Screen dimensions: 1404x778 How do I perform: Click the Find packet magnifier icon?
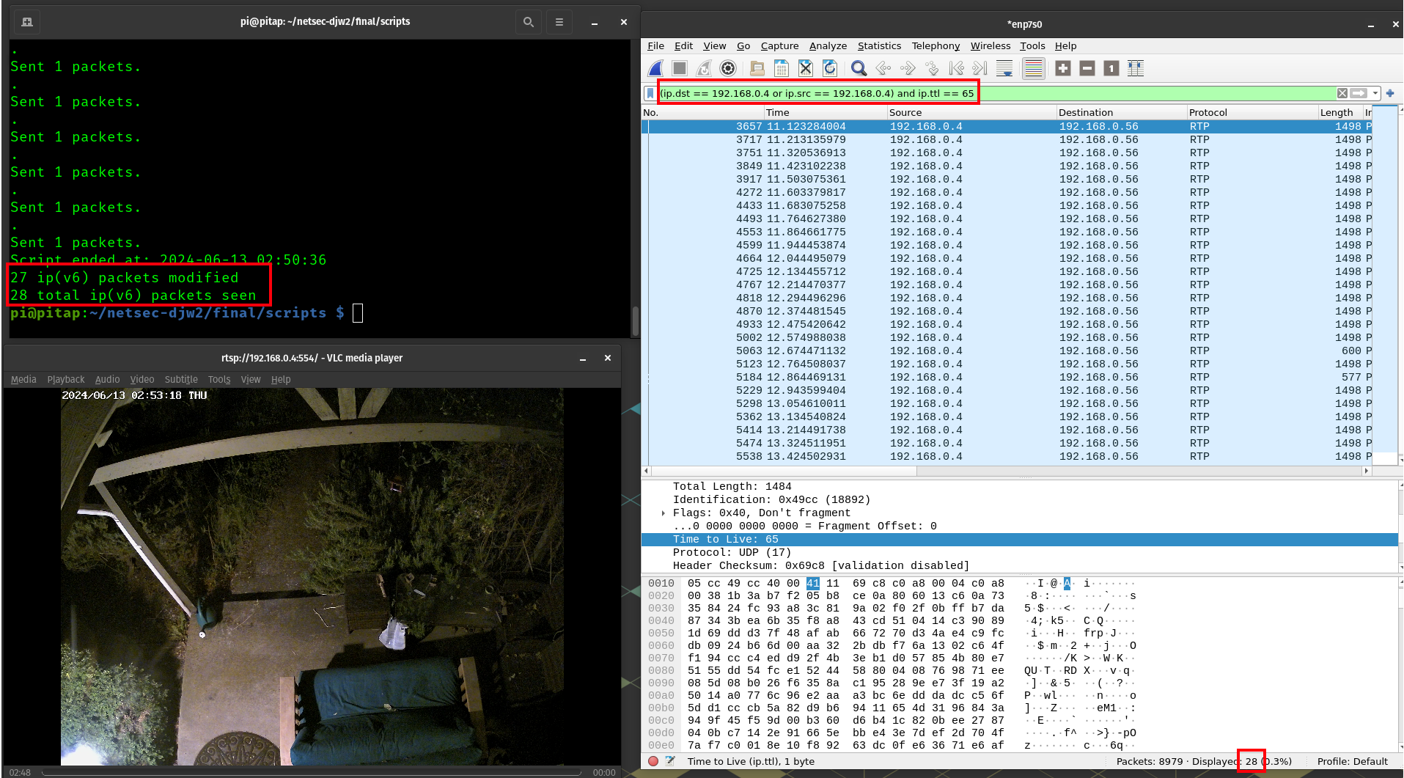pos(859,68)
